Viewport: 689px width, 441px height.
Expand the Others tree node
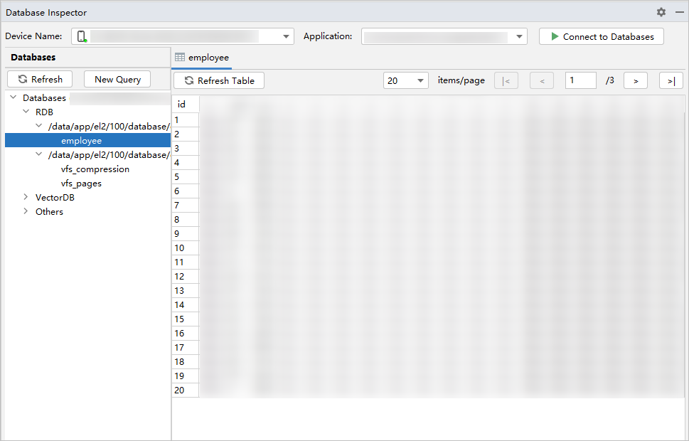[26, 211]
